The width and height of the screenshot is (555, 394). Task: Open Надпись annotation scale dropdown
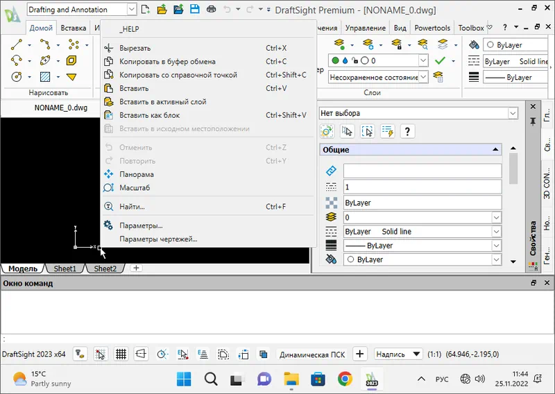[x=398, y=354]
